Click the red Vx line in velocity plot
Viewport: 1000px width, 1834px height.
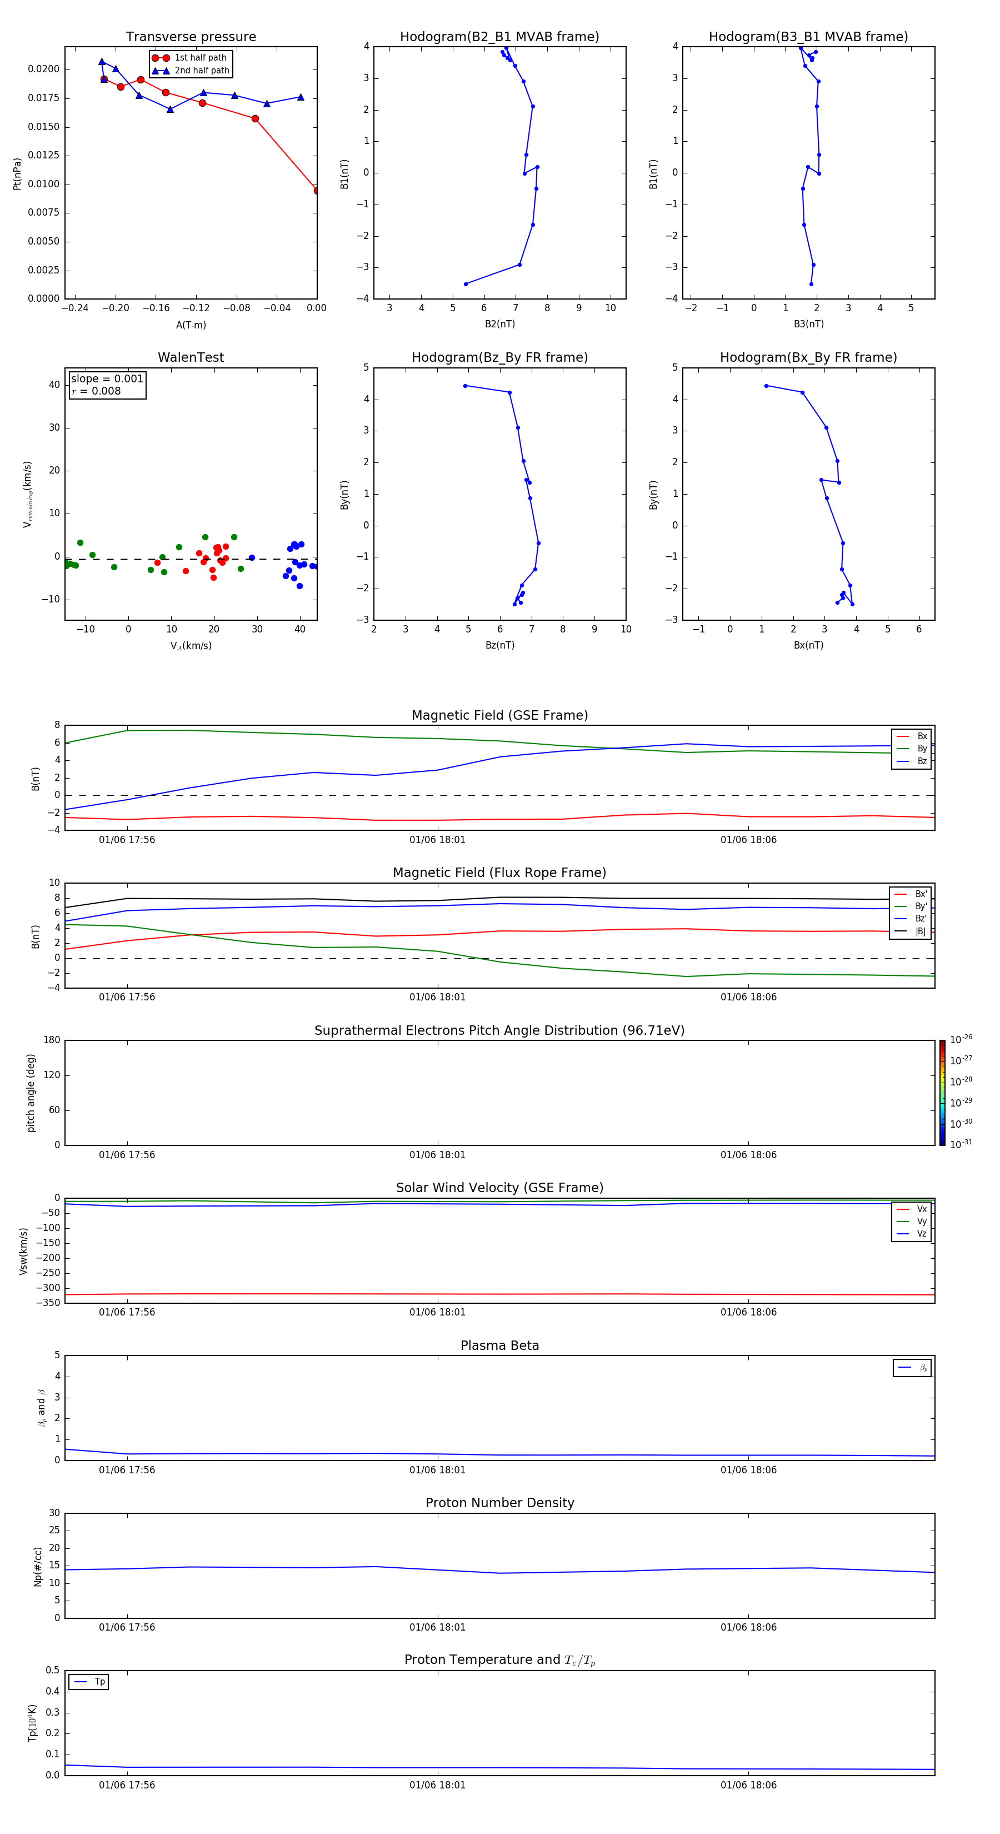(x=499, y=1294)
